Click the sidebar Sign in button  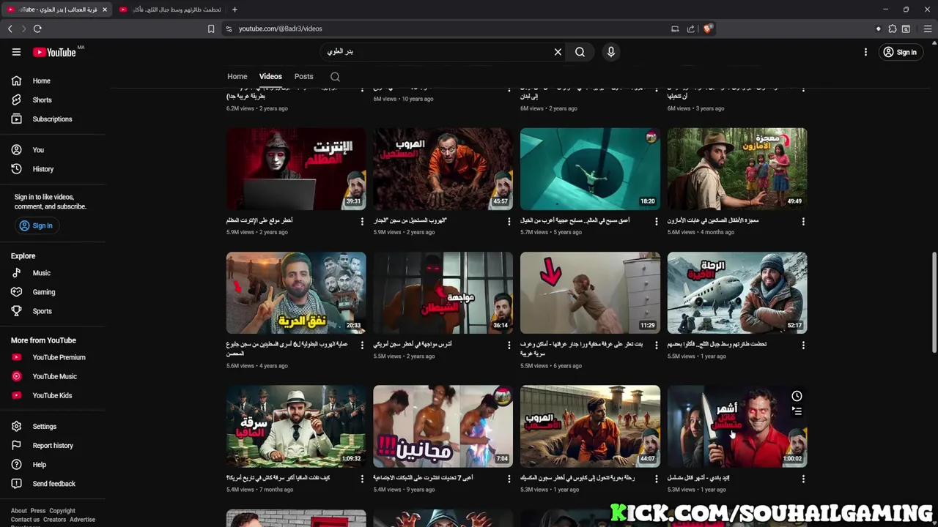[36, 225]
